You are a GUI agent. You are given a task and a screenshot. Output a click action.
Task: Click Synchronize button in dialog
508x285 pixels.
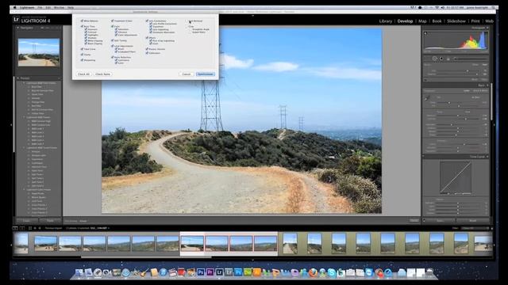[x=206, y=74]
